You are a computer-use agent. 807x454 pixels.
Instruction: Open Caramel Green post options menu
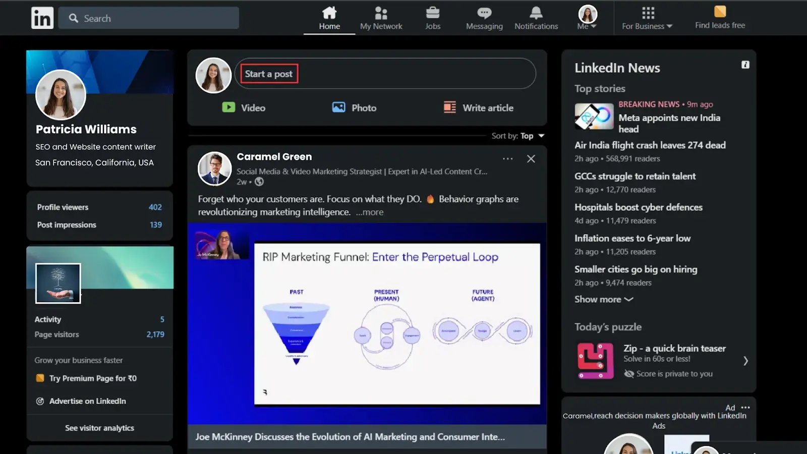point(507,159)
